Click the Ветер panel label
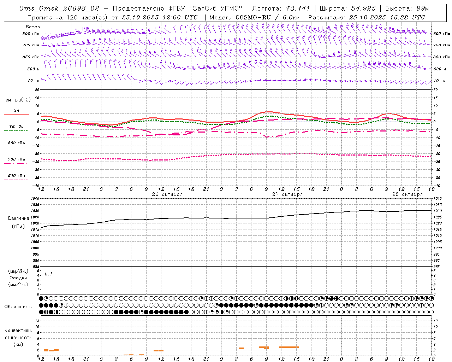 click(33, 27)
